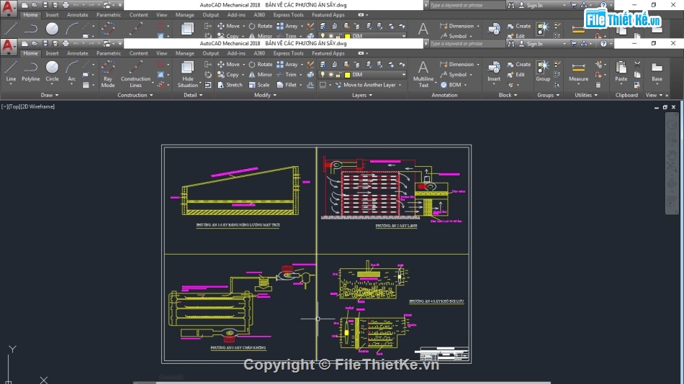This screenshot has height=384, width=684.
Task: Switch to the Parametric tab in front window
Action: point(109,53)
